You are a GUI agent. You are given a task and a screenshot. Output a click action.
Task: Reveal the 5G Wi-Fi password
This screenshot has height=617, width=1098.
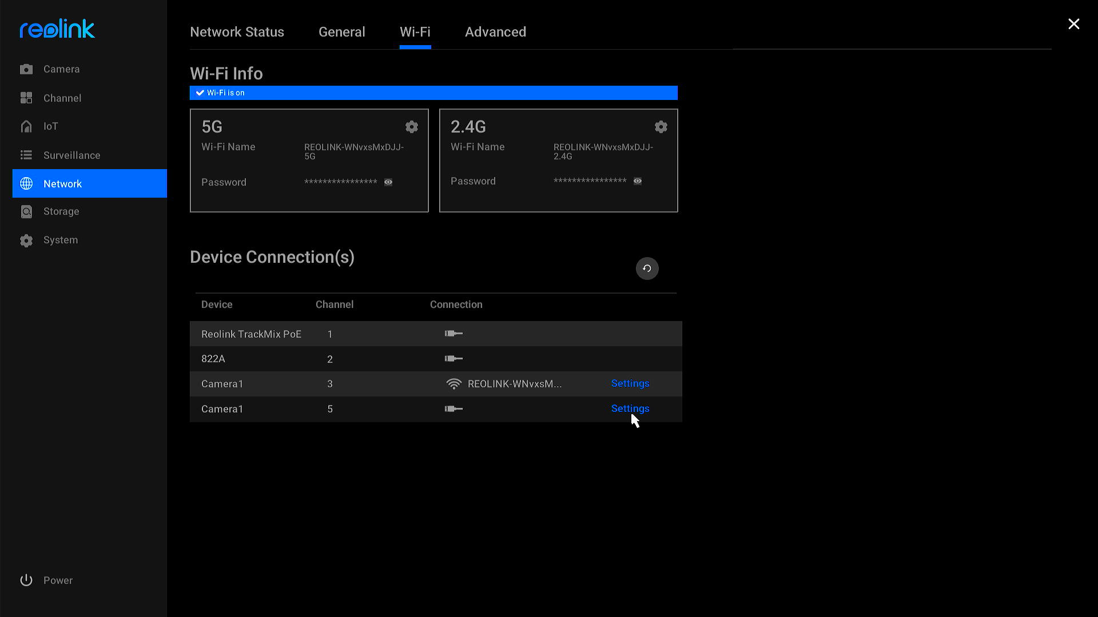(388, 182)
